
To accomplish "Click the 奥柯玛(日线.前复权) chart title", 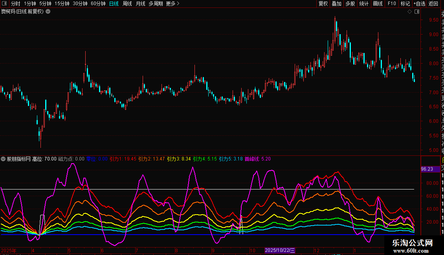I will [x=22, y=12].
